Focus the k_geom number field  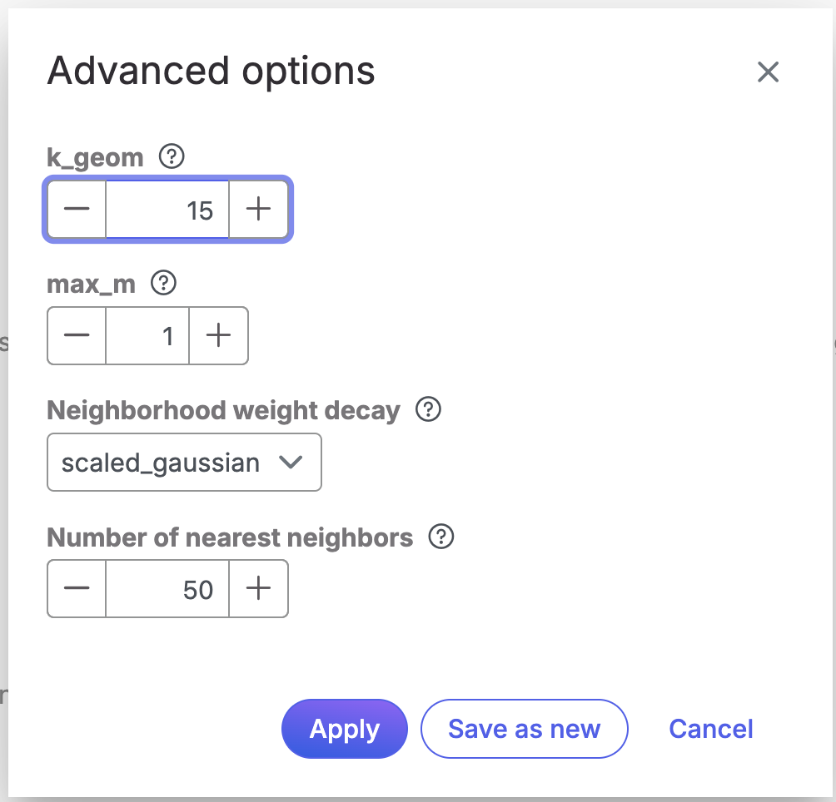pos(167,210)
